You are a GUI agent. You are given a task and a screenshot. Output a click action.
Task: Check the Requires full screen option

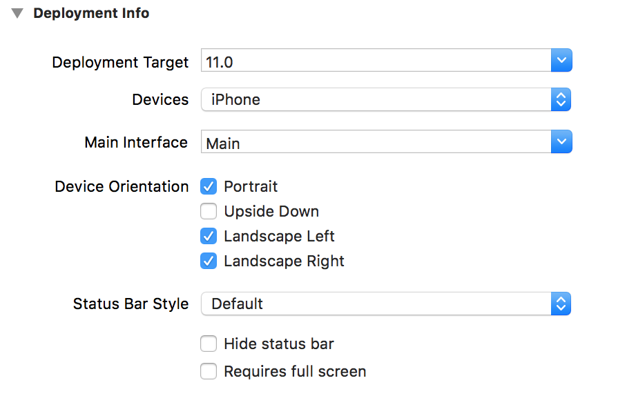click(209, 371)
